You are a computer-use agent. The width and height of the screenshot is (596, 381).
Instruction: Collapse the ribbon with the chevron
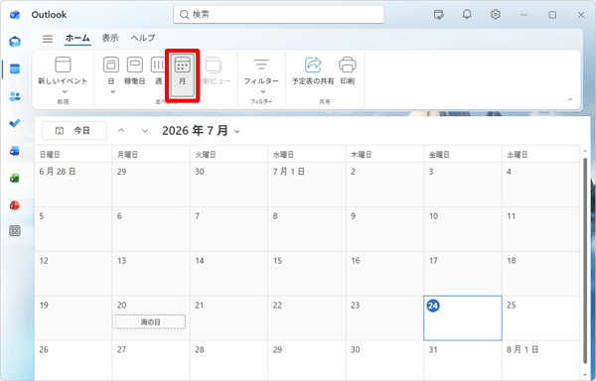[570, 99]
